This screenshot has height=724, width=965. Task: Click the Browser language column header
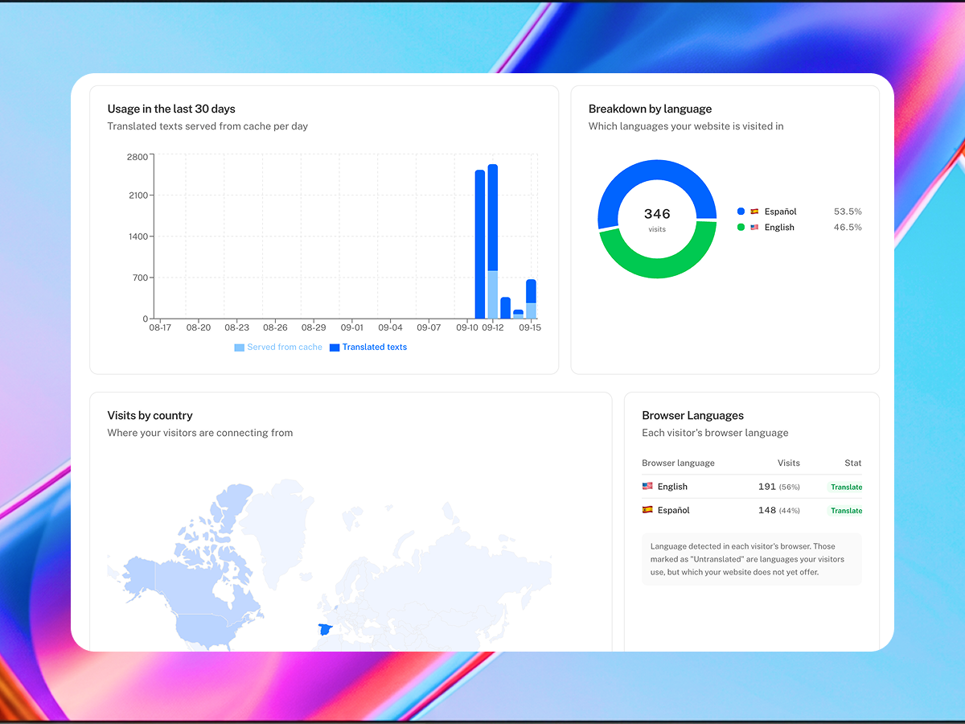[678, 463]
